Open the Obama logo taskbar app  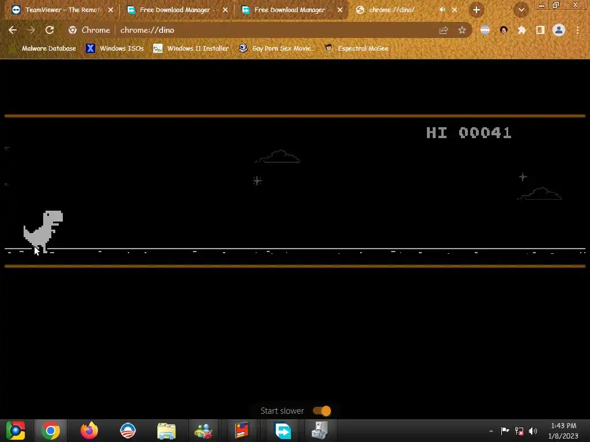[127, 430]
